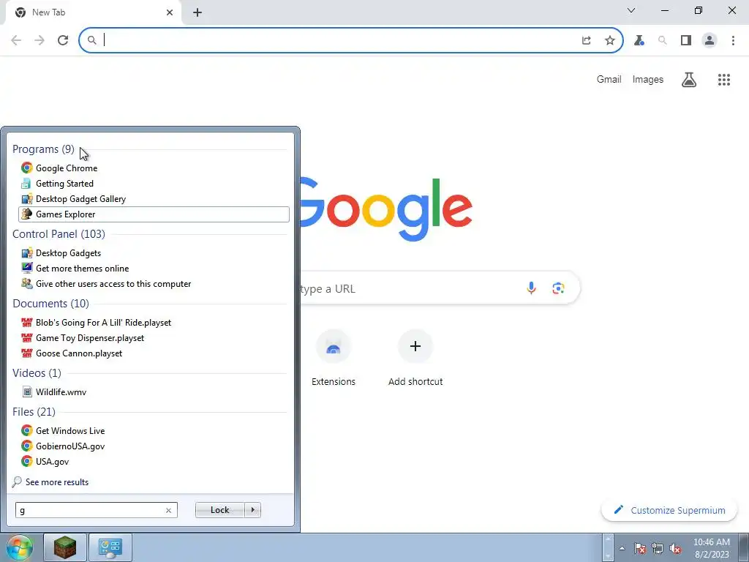
Task: Open the Extensions shortcut
Action: pyautogui.click(x=334, y=359)
